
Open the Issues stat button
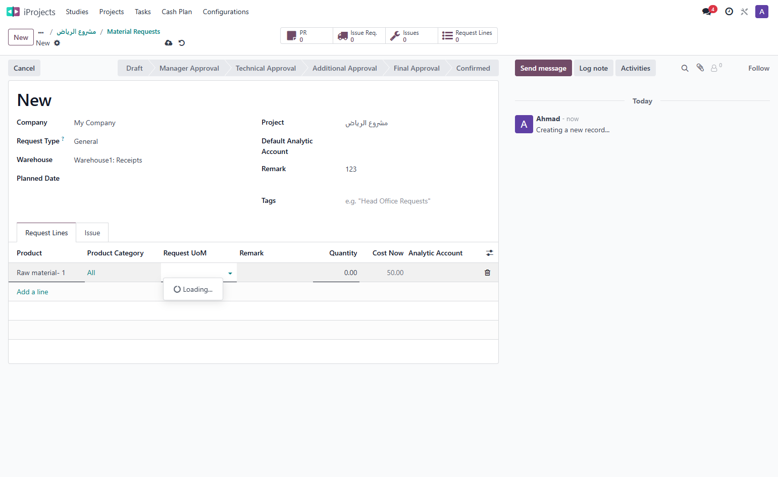click(x=411, y=36)
